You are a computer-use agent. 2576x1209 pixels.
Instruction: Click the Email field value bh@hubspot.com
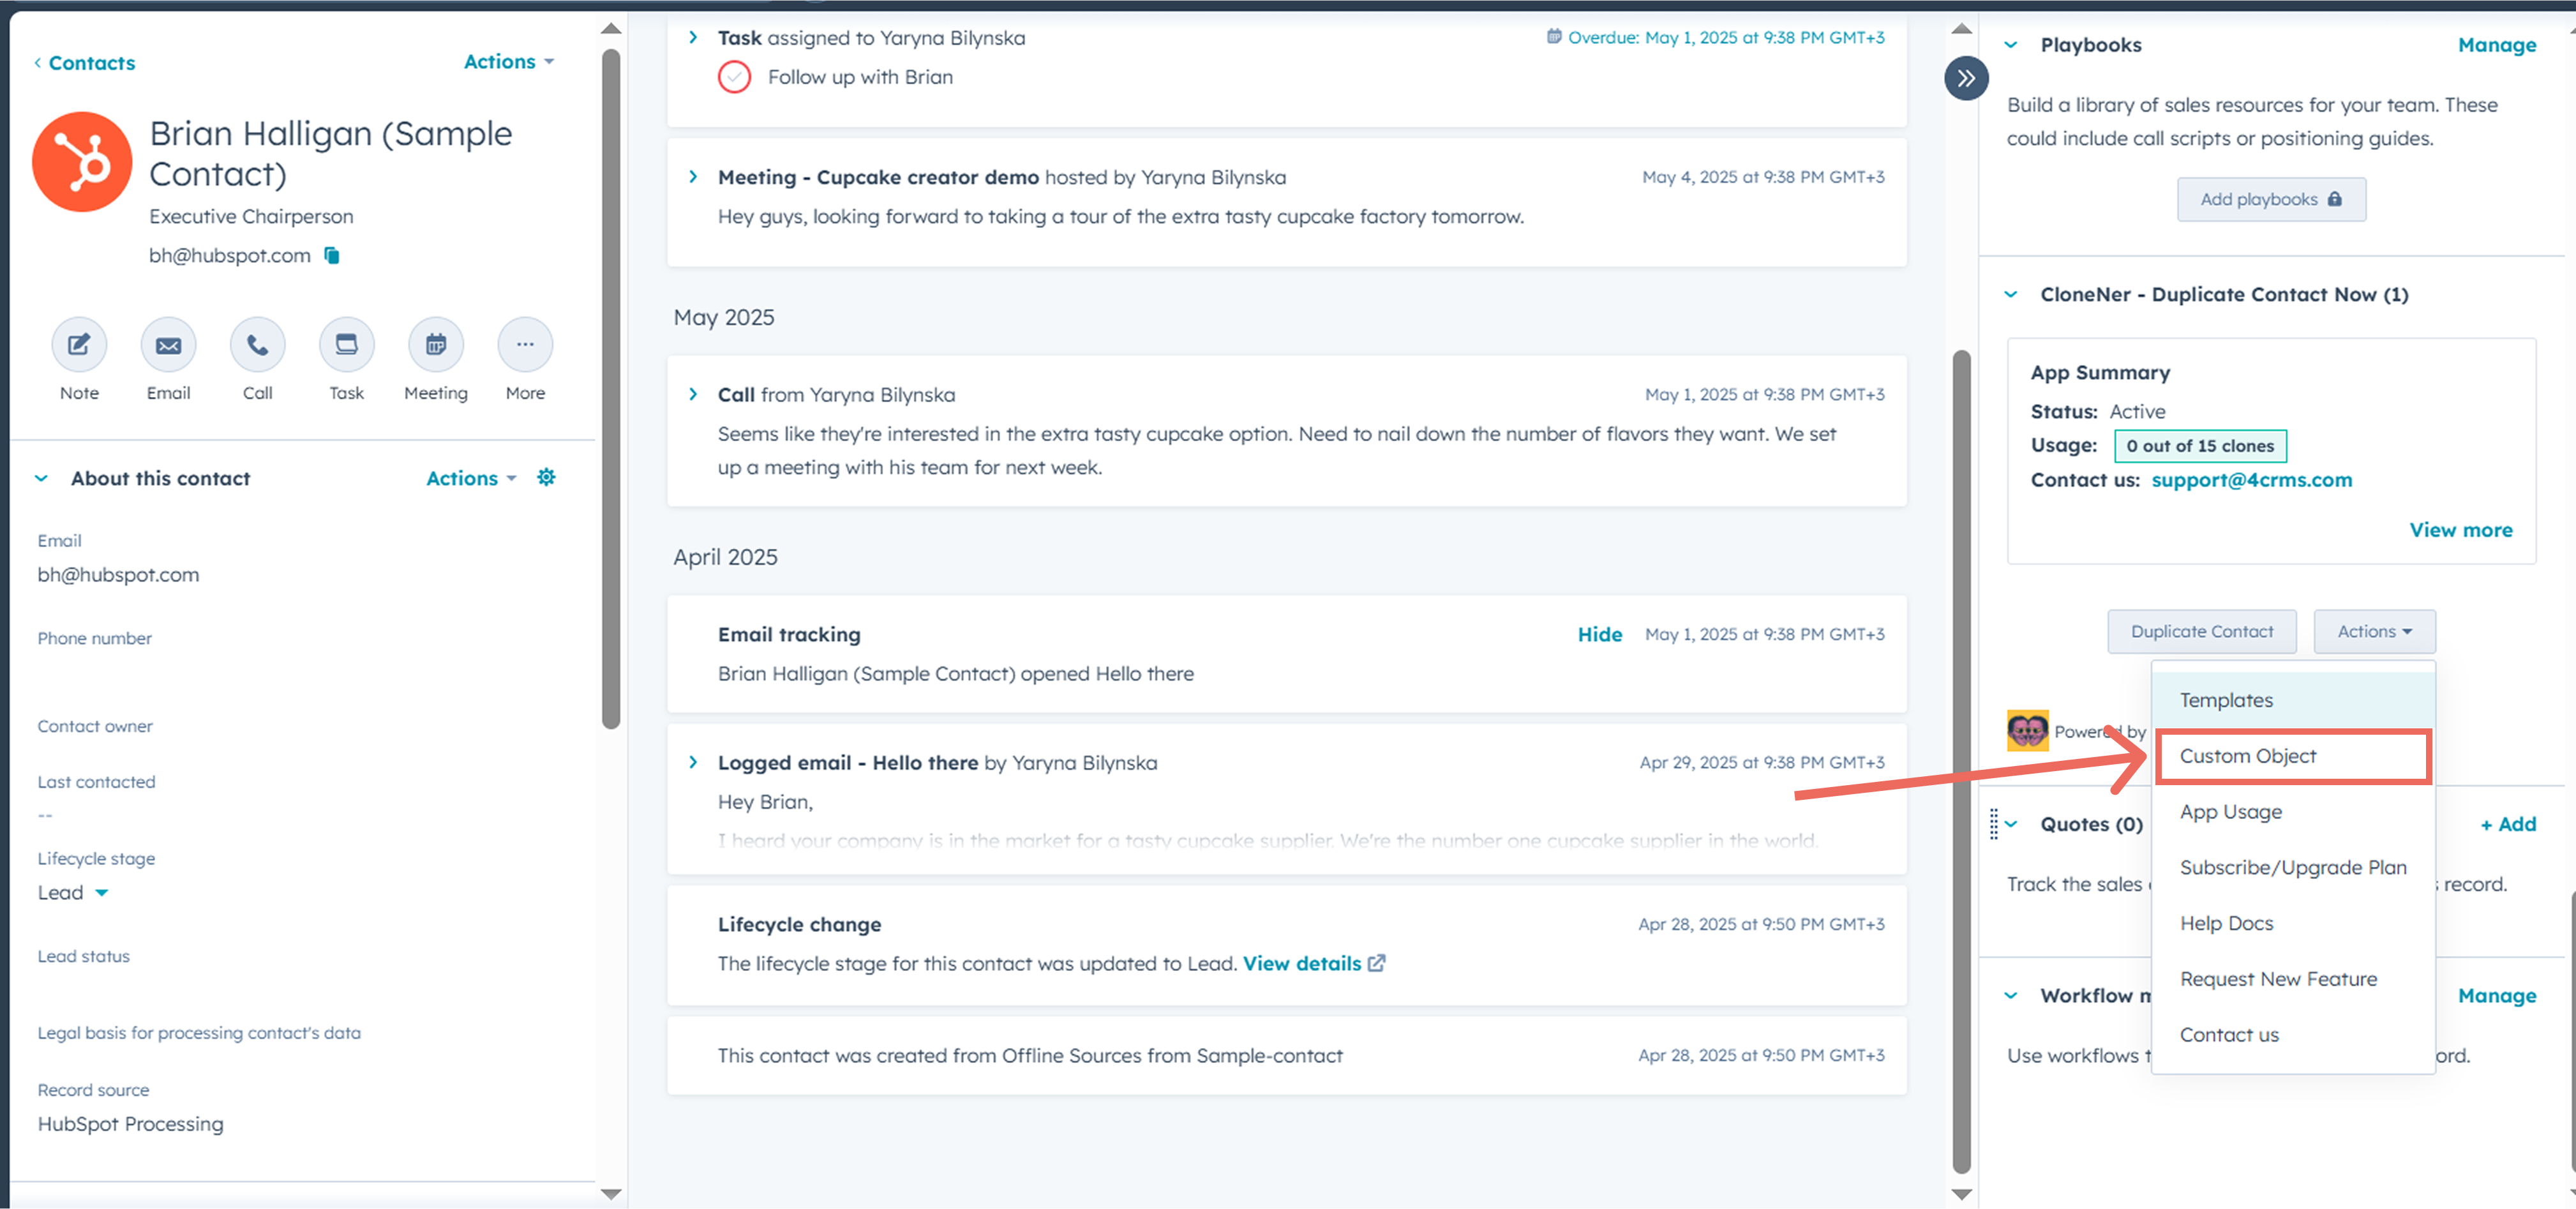coord(118,575)
